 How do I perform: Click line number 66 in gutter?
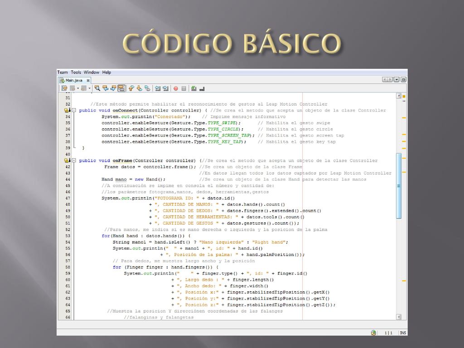pyautogui.click(x=68, y=317)
